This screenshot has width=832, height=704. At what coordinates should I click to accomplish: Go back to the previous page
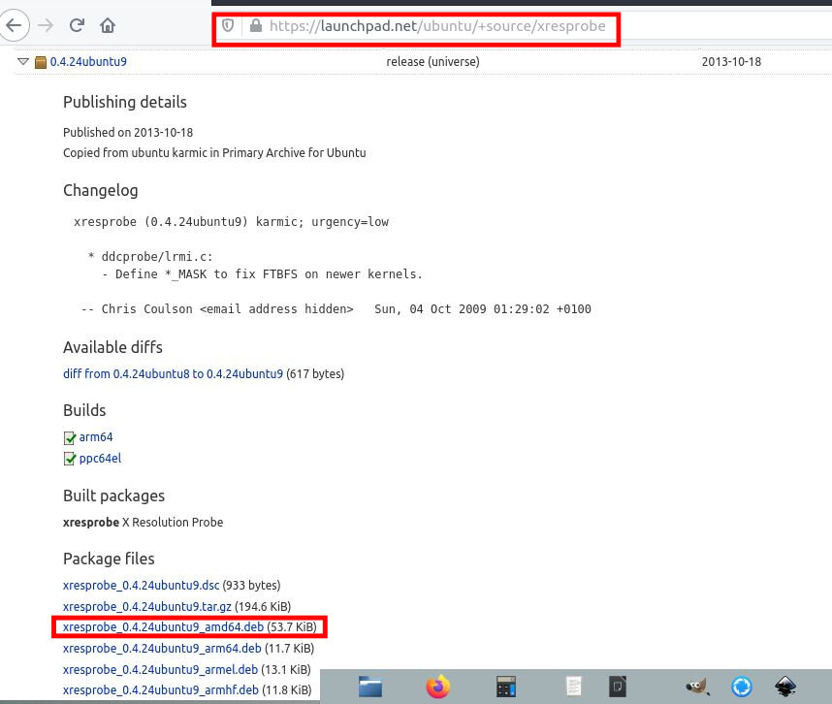(x=14, y=25)
